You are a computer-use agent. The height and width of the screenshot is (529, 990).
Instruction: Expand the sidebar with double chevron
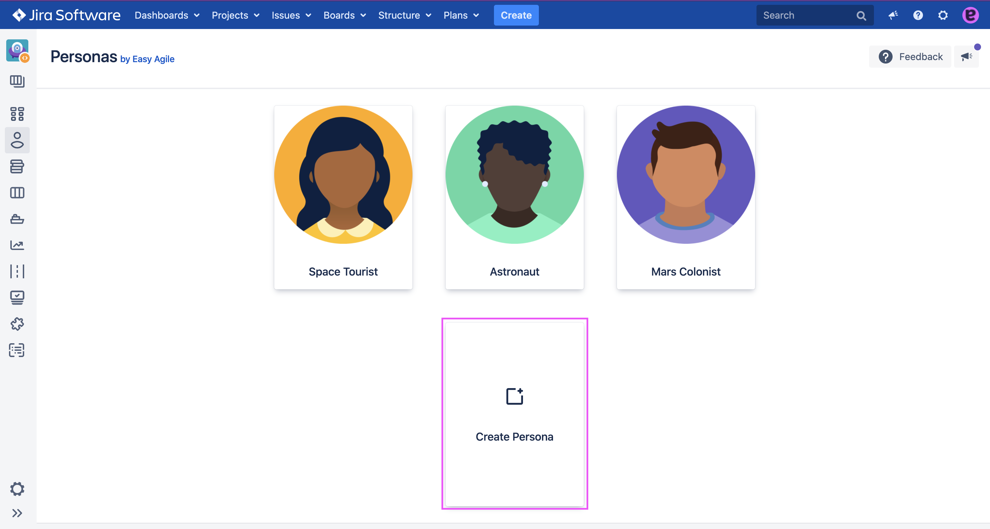[17, 513]
